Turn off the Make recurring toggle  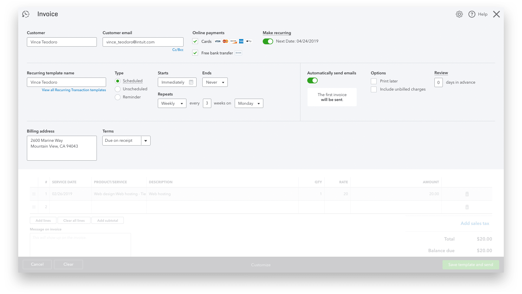click(268, 41)
